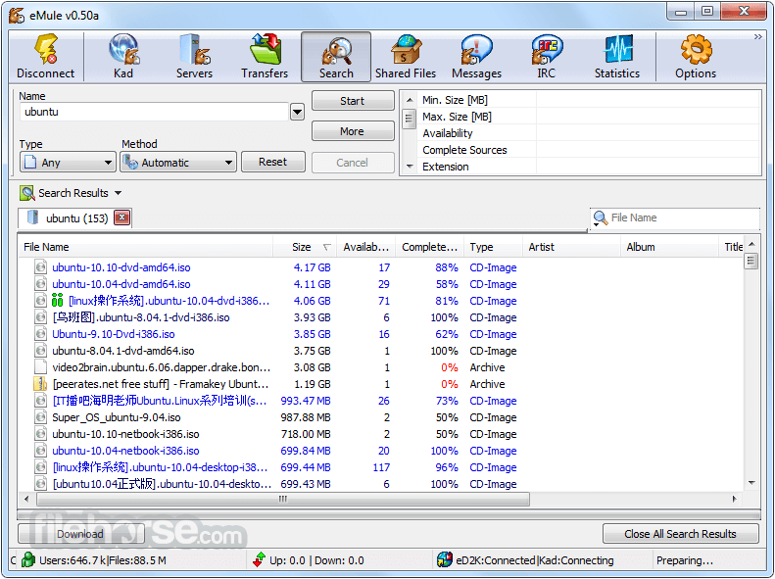Close the ubuntu (153) search tab

(x=122, y=217)
